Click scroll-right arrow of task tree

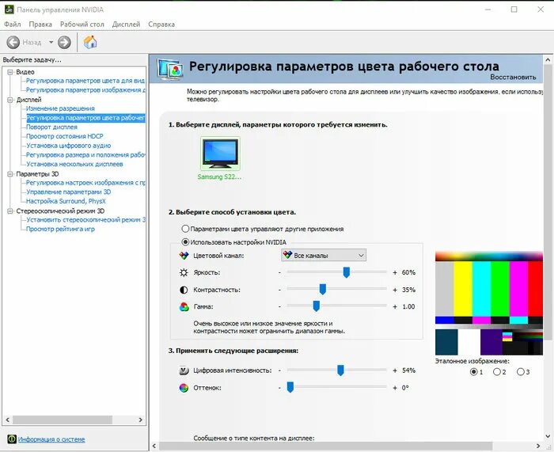point(141,420)
